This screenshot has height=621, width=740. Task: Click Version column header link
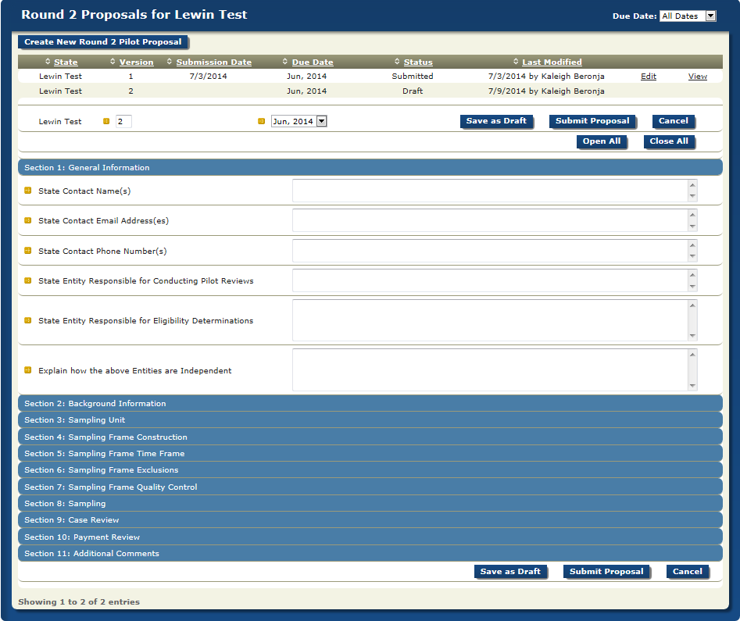coord(137,62)
